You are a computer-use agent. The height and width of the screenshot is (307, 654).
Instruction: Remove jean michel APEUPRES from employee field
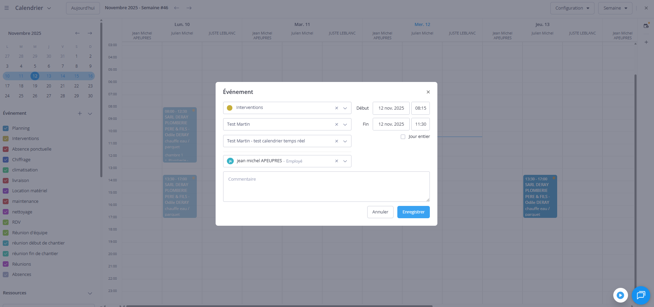click(336, 161)
